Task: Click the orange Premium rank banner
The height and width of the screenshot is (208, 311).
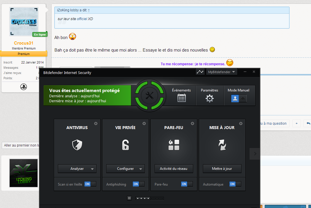Action: coord(24,54)
